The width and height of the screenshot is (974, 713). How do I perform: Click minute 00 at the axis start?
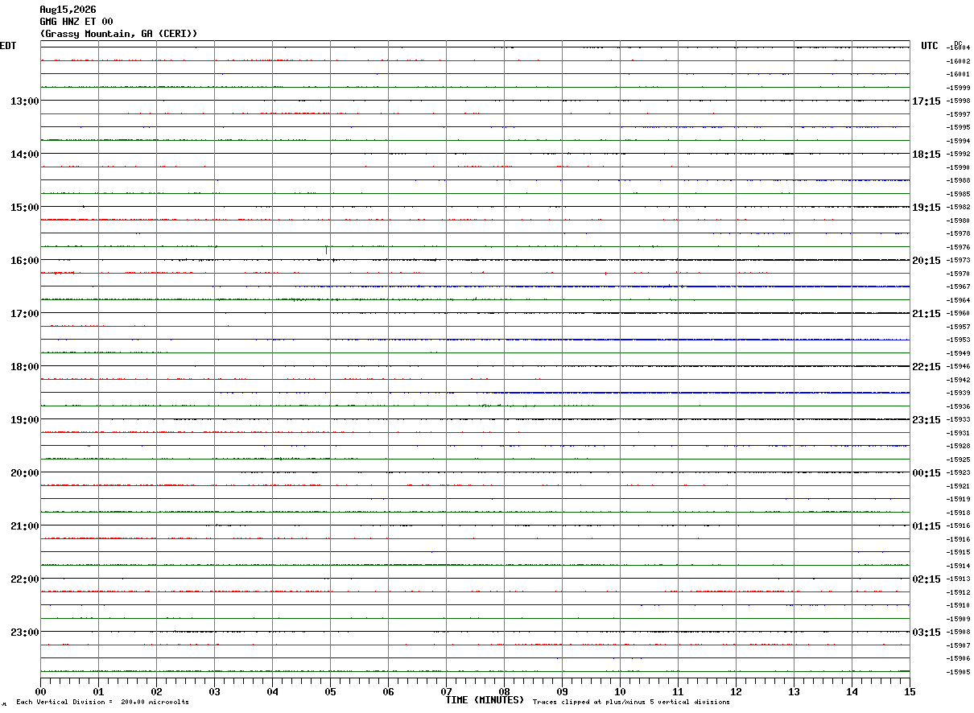pyautogui.click(x=41, y=692)
